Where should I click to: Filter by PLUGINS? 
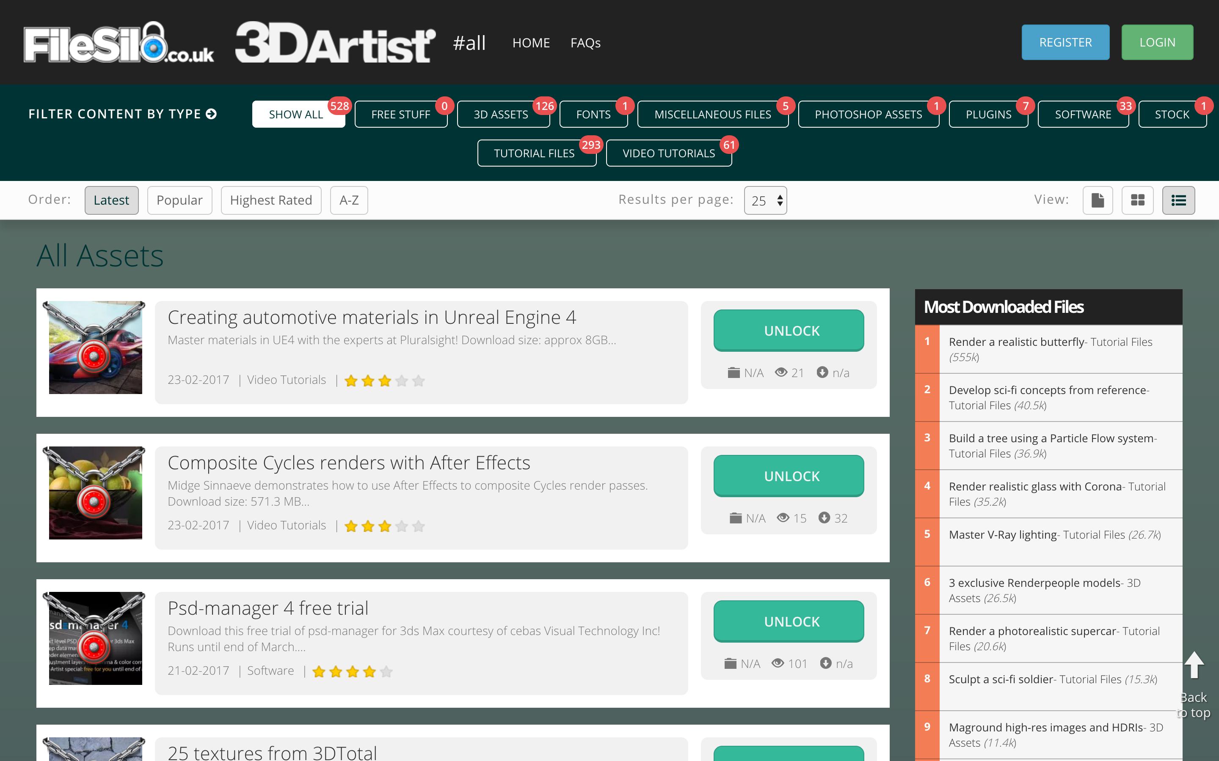coord(988,114)
